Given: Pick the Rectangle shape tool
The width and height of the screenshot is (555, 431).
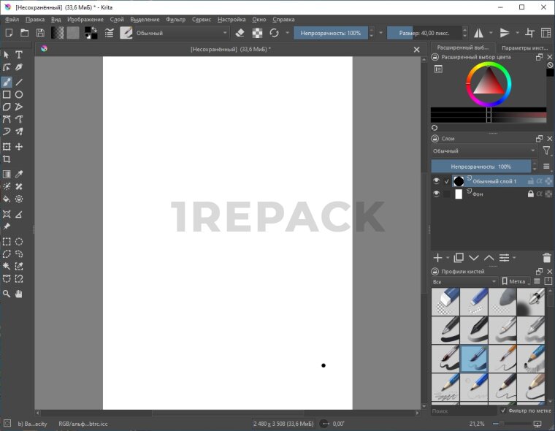Looking at the screenshot, I should (7, 94).
